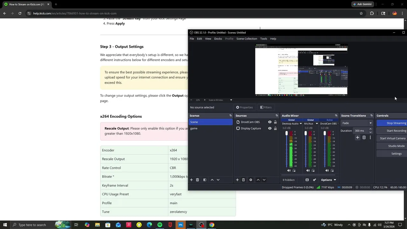Reload the Kick help page
The height and width of the screenshot is (229, 407).
(x=20, y=13)
